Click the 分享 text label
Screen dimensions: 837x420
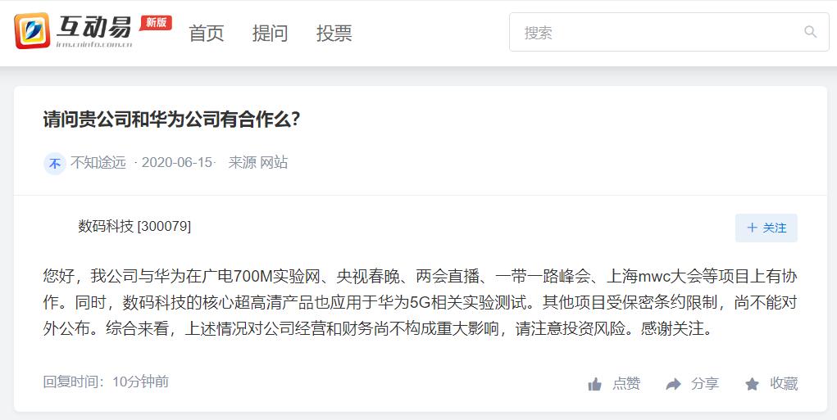(705, 384)
